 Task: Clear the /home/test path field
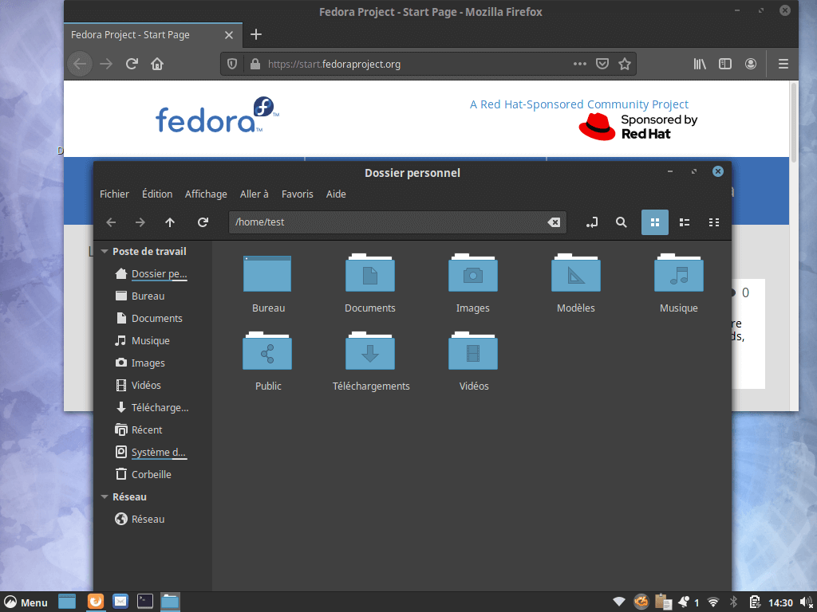tap(554, 222)
